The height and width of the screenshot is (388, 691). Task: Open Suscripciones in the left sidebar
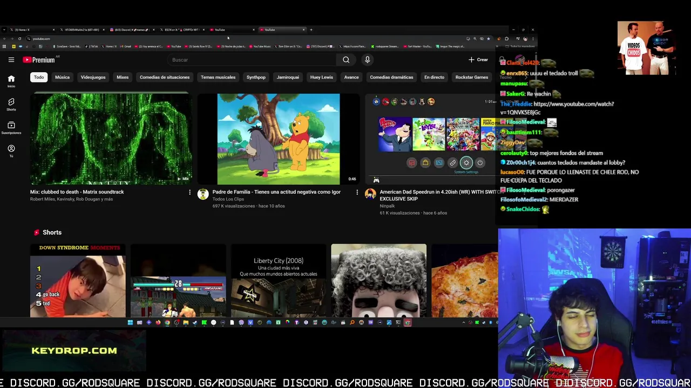[x=11, y=128]
